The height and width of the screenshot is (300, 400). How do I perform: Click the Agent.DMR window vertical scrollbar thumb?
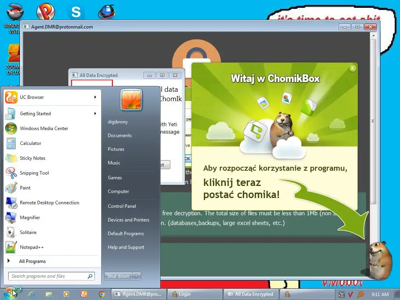373,121
